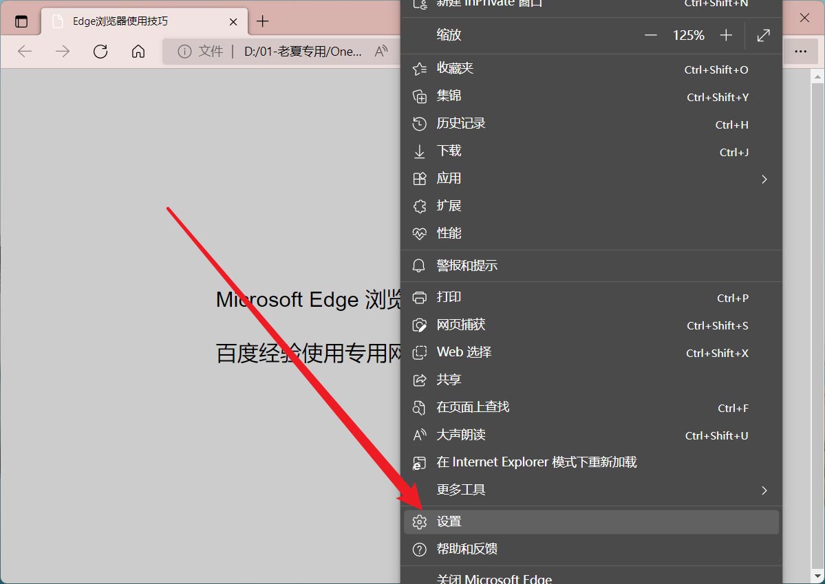825x584 pixels.
Task: Increase zoom with the plus button
Action: pyautogui.click(x=726, y=35)
